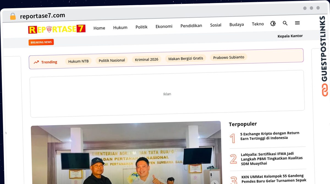Open the Politik menu item
Image resolution: width=330 pixels, height=184 pixels.
click(141, 27)
